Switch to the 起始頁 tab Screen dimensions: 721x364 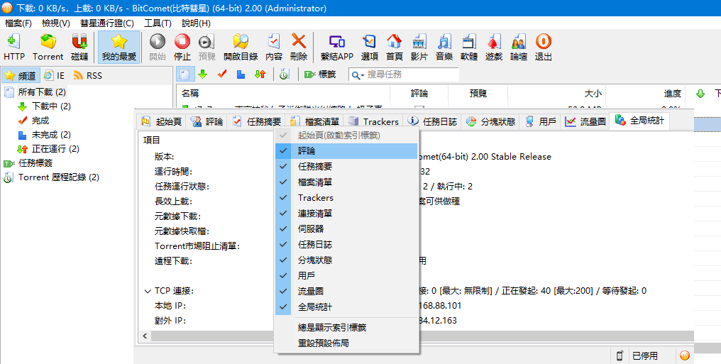[161, 121]
